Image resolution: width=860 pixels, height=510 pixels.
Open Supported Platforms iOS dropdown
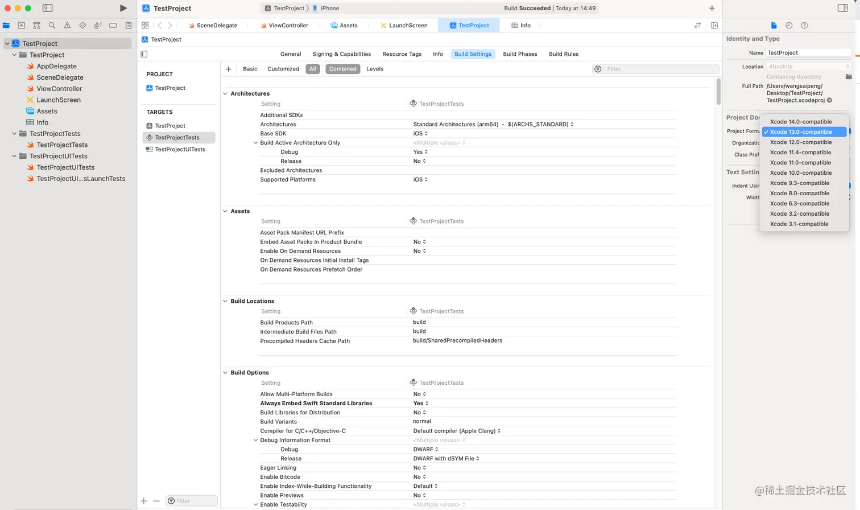pyautogui.click(x=420, y=179)
